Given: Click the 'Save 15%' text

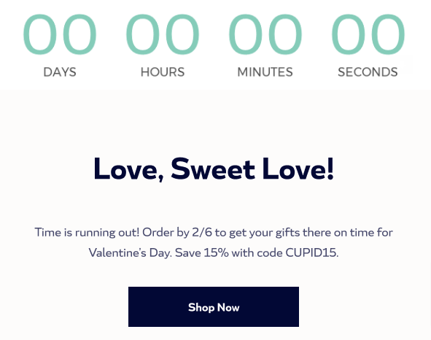Looking at the screenshot, I should [x=202, y=252].
